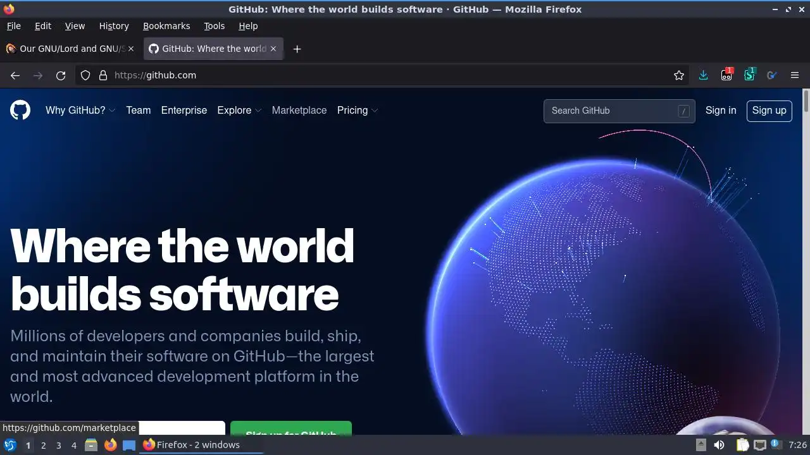Screen dimensions: 810x455
Task: Click the slash shortcut icon in search box
Action: point(683,111)
